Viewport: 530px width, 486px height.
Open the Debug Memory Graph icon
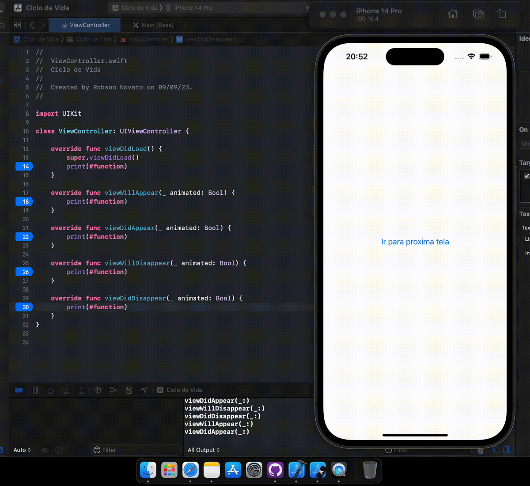[113, 390]
